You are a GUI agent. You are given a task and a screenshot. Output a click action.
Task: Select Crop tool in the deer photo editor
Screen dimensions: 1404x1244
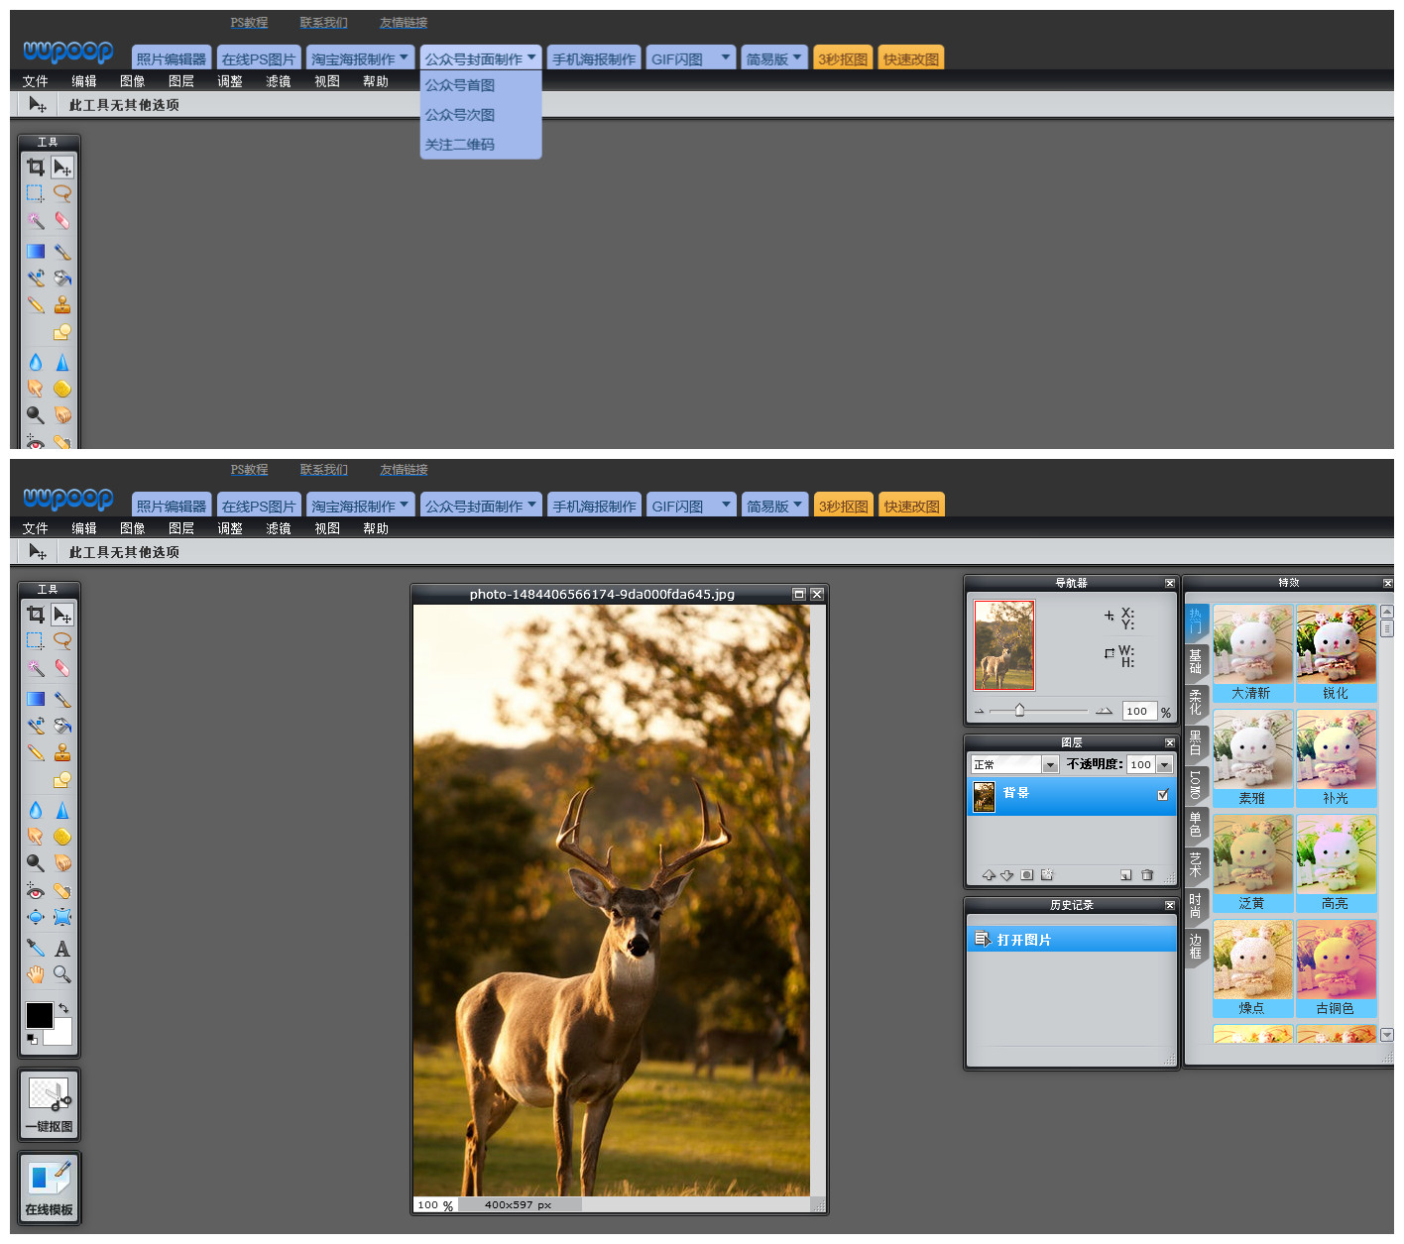(x=36, y=614)
